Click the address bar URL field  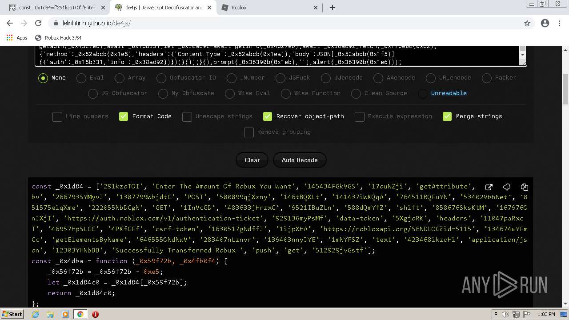click(284, 23)
